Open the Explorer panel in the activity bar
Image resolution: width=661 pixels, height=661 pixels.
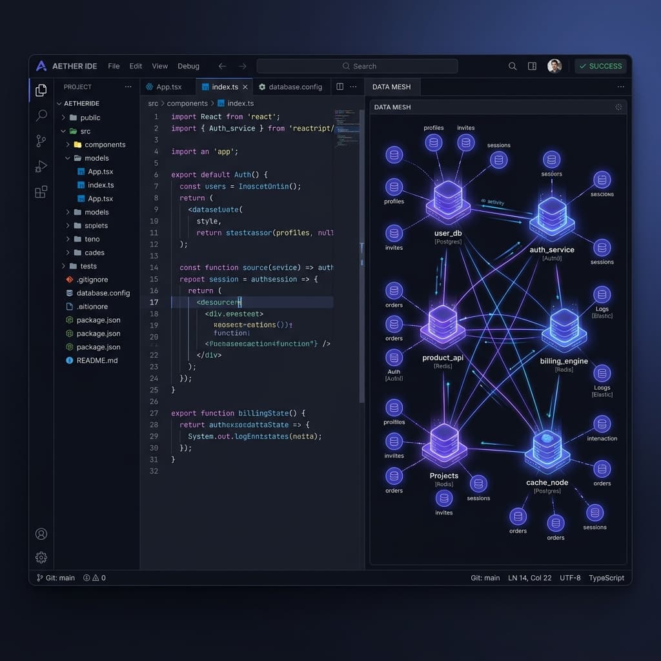(41, 90)
